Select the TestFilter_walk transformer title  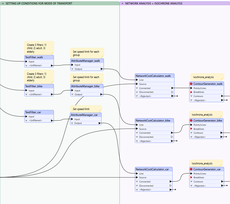click(x=34, y=57)
